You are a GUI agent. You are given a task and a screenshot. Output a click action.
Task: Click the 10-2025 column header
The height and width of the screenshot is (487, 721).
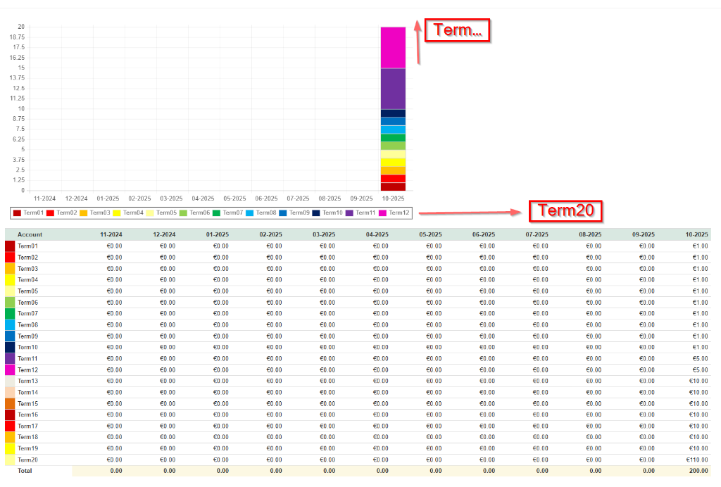pyautogui.click(x=696, y=234)
